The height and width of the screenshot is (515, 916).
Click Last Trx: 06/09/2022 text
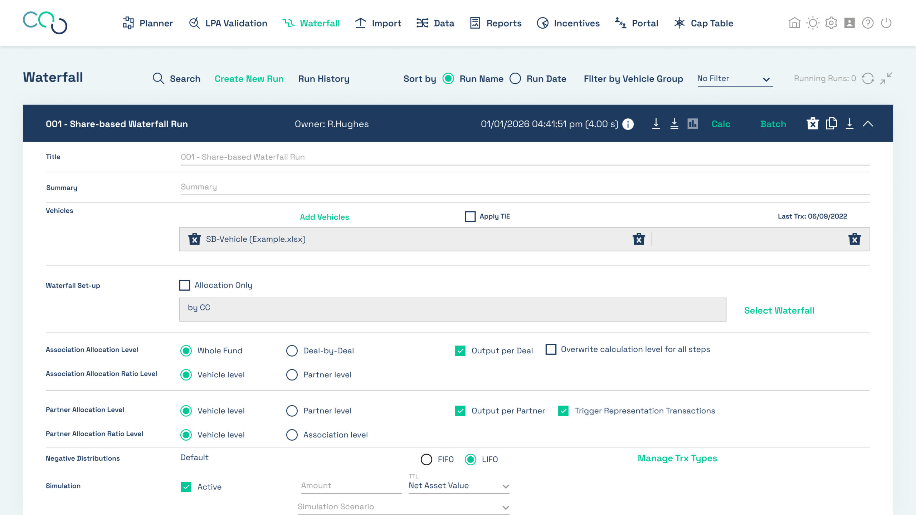(812, 216)
